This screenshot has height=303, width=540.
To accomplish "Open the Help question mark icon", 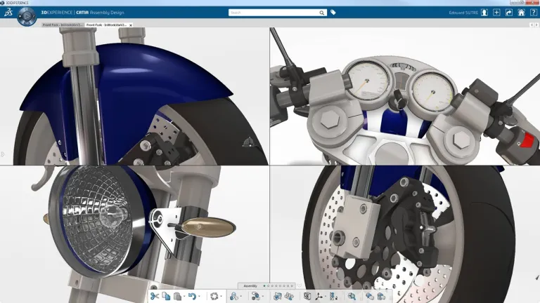I will pos(533,12).
